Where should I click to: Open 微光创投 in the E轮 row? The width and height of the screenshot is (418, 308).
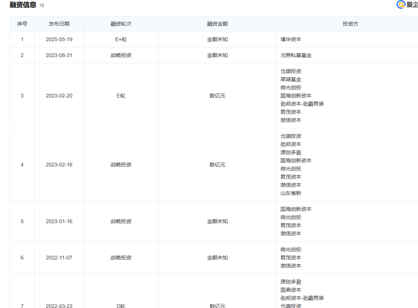[x=291, y=87]
